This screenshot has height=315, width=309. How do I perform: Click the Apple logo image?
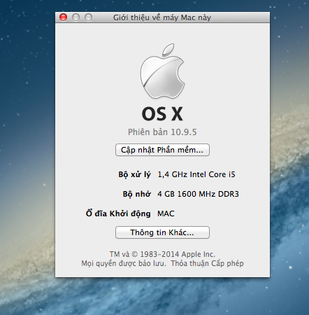point(162,71)
